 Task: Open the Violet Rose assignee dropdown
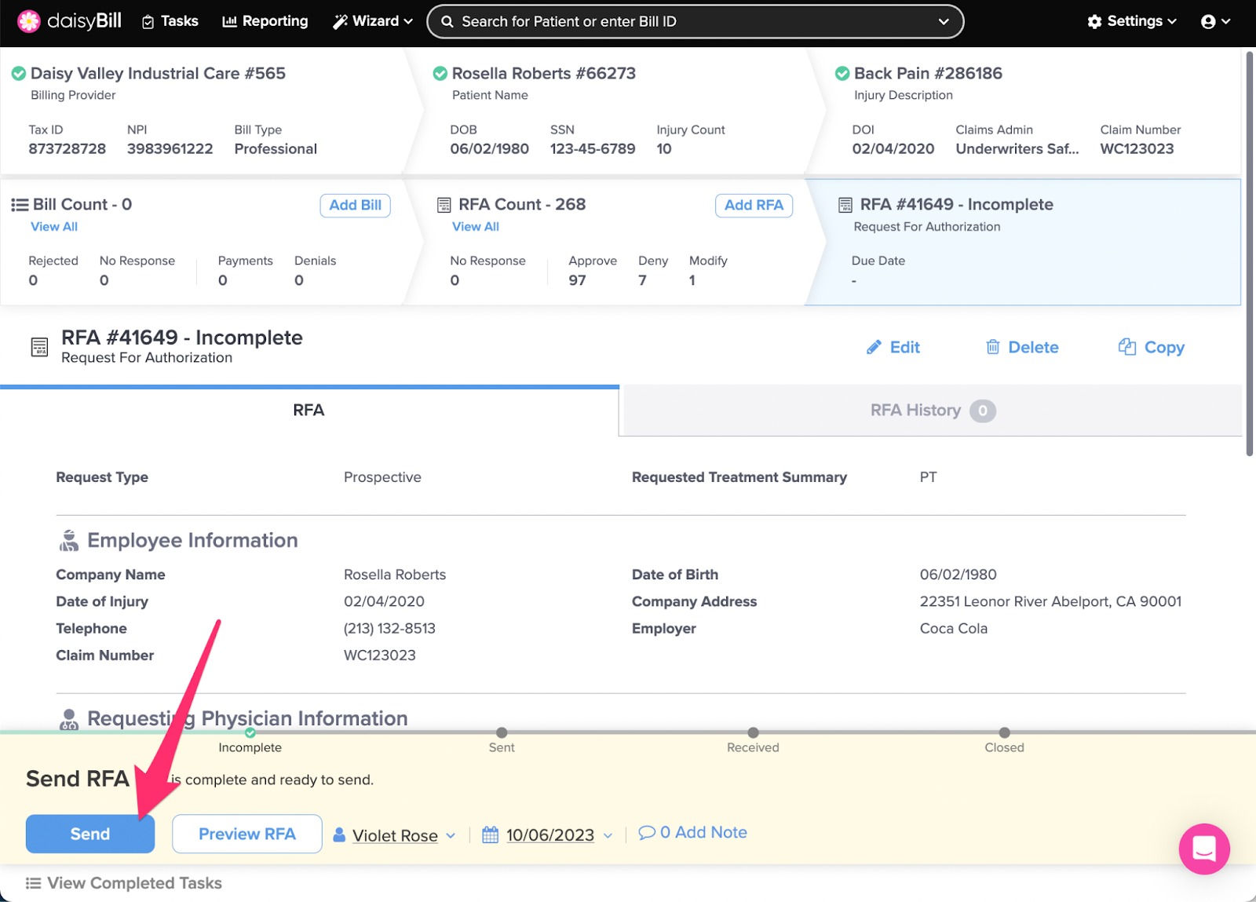point(395,835)
